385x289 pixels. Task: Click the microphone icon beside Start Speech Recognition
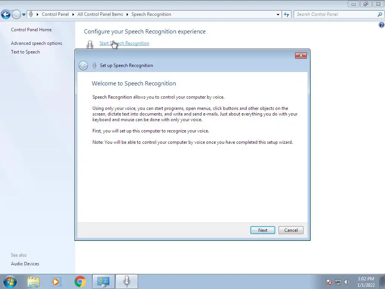click(x=90, y=44)
